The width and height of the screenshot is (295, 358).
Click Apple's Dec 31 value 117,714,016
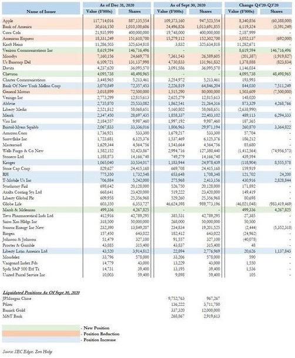(103, 21)
